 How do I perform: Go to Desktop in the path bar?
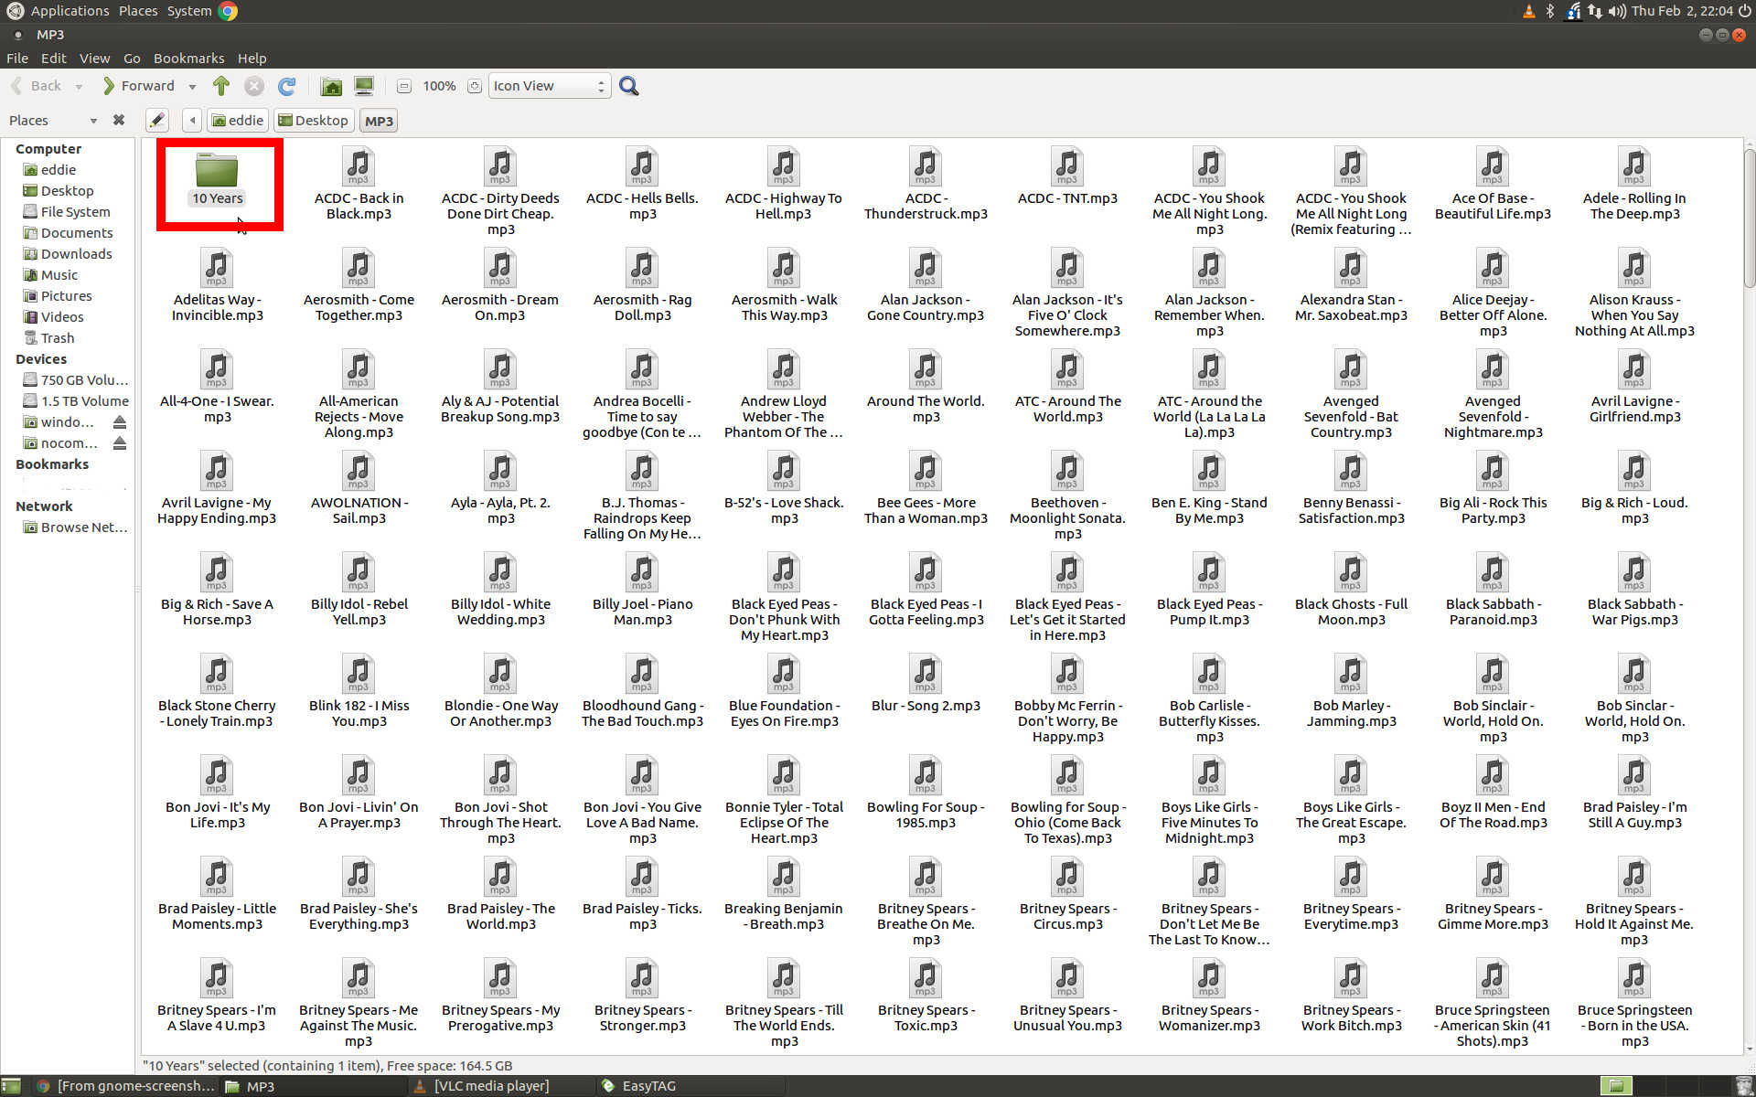(313, 121)
